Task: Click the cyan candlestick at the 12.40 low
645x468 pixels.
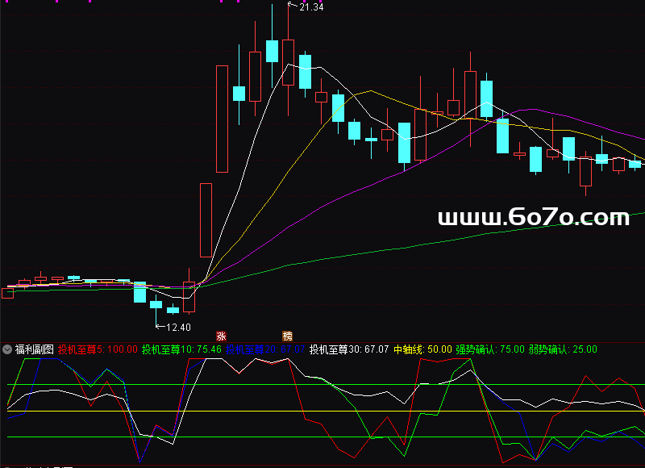Action: (x=173, y=310)
